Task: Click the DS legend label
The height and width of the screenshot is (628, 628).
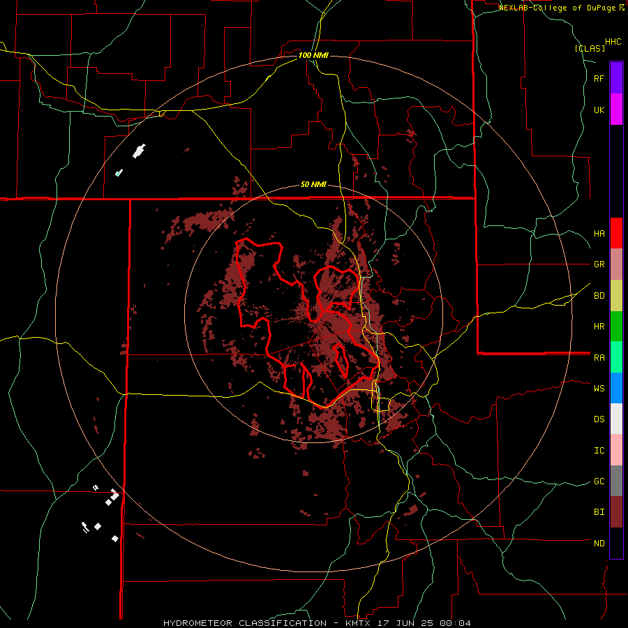Action: (x=599, y=419)
